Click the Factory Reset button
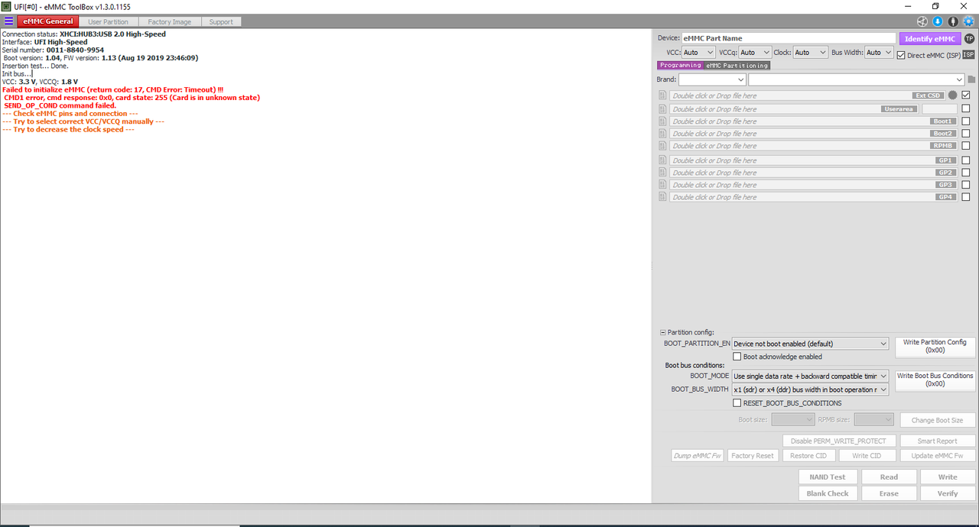Image resolution: width=979 pixels, height=527 pixels. click(x=753, y=456)
